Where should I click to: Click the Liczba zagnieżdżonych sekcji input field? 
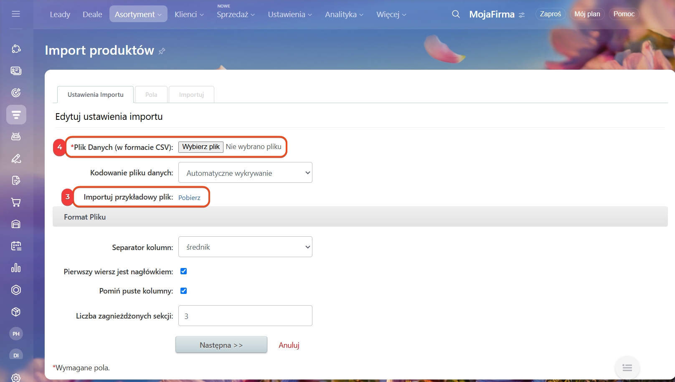click(245, 316)
